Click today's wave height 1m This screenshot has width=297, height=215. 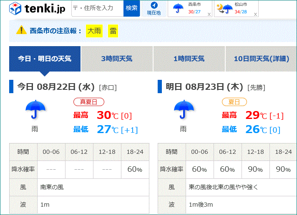45,205
